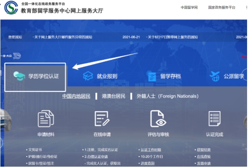Viewport: 249px width, 167px height.
Task: Click the 就业报到 graduation cap icon
Action: [x=88, y=76]
